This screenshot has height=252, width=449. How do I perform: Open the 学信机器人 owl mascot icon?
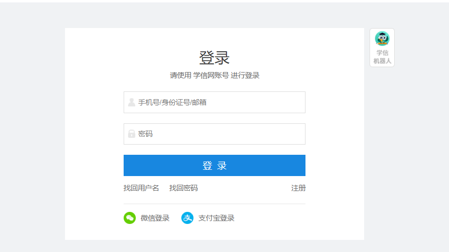(382, 39)
